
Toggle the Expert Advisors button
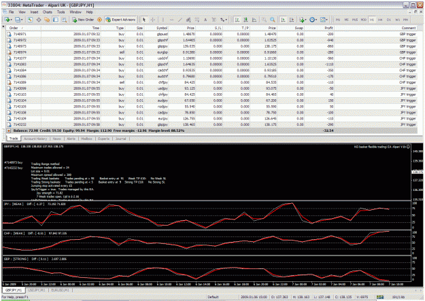point(120,20)
